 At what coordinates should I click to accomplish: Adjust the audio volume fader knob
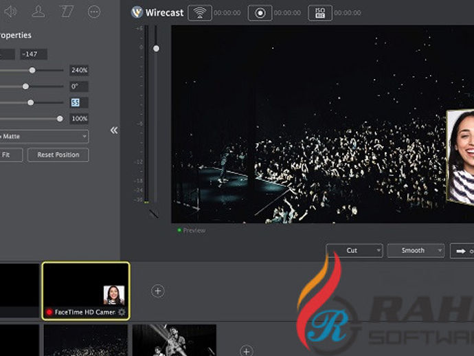coord(156,48)
